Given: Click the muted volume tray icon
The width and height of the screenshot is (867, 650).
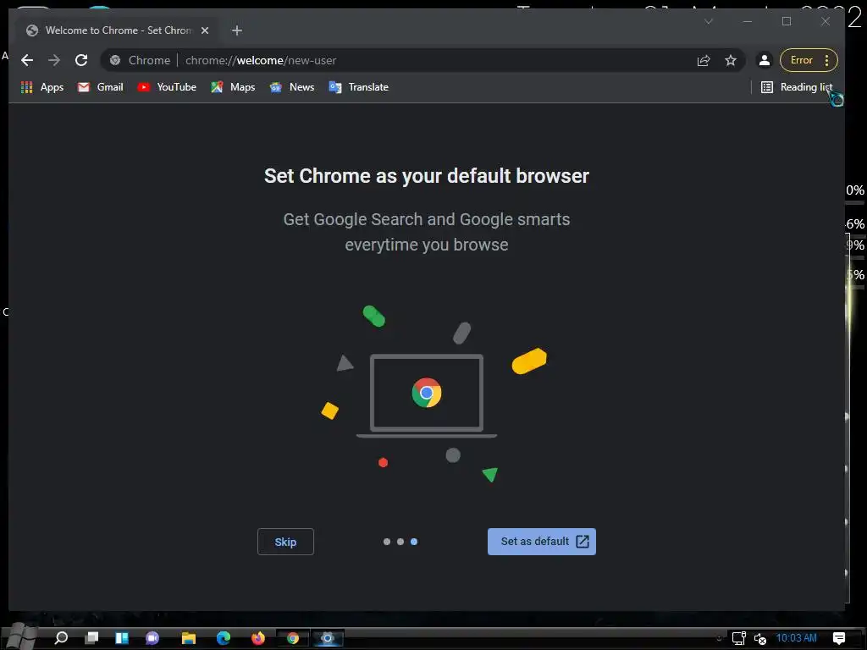Looking at the screenshot, I should click(760, 638).
